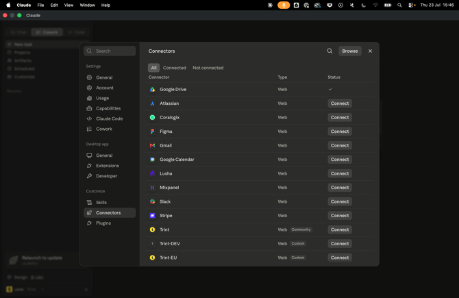Open Claude Code settings in the sidebar
Viewport: 459px width, 298px height.
pyautogui.click(x=110, y=119)
